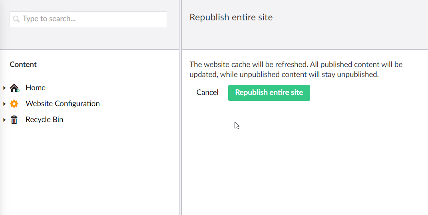Click the word "Home" next to house icon
Viewport: 428px width, 215px height.
point(36,87)
